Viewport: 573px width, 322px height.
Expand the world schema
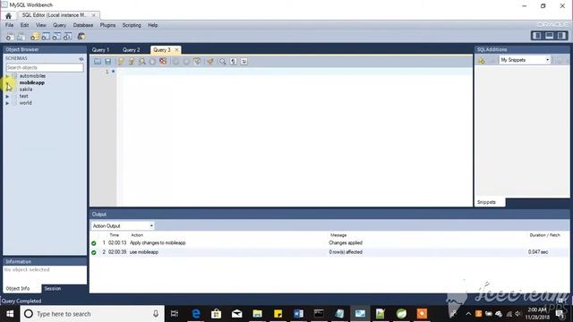tap(7, 104)
